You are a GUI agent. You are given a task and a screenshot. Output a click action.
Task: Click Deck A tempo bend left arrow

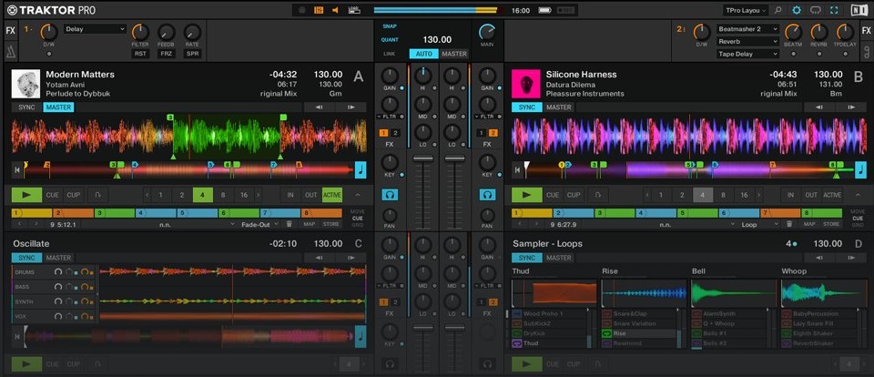pyautogui.click(x=319, y=107)
